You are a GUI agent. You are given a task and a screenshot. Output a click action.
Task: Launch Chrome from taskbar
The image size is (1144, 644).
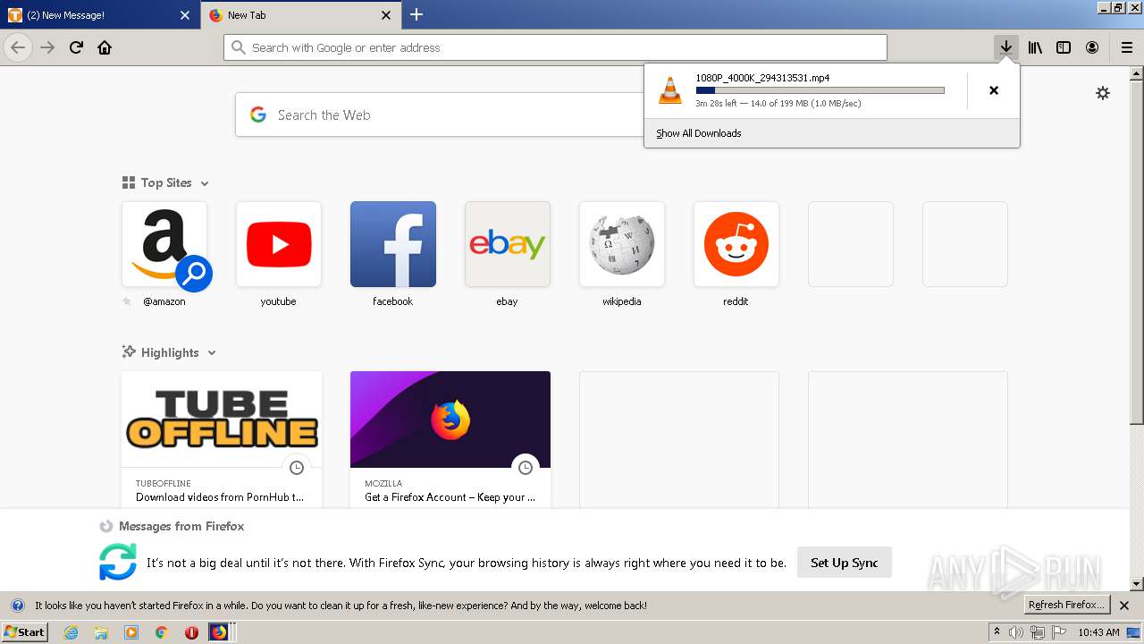tap(161, 632)
